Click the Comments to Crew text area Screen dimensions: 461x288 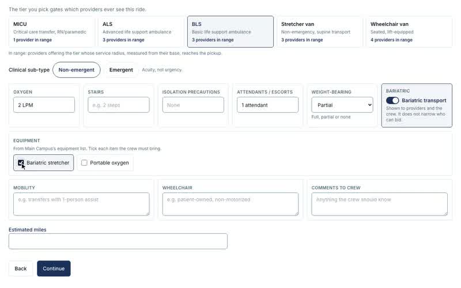(x=380, y=204)
